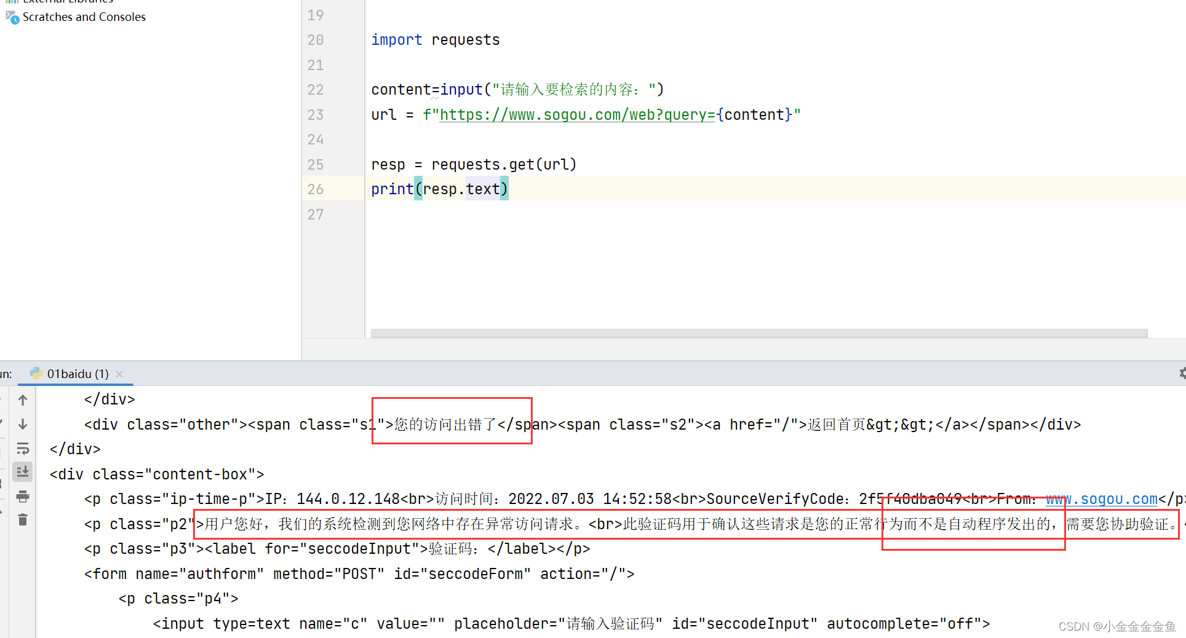
Task: Click the print(resp.text) line
Action: [x=440, y=189]
